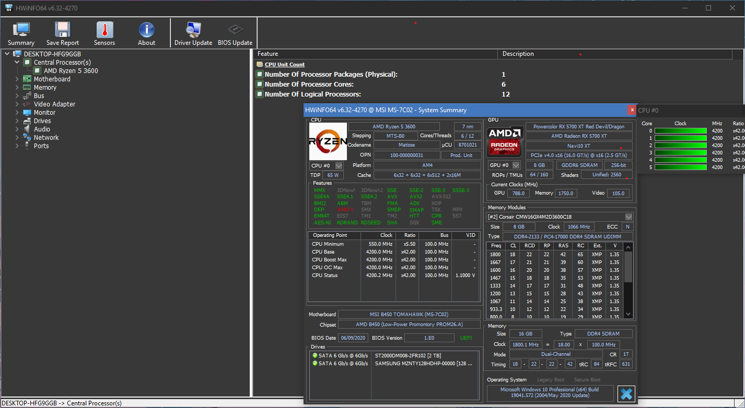This screenshot has width=745, height=408.
Task: Select Number Of Processor Cores row
Action: [309, 84]
